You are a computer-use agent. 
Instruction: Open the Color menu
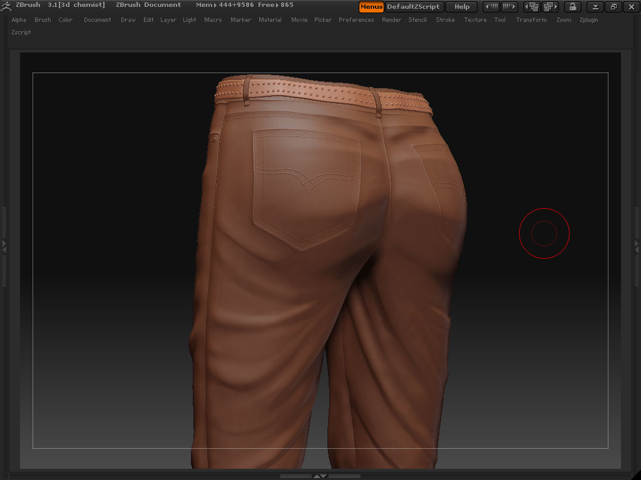pos(65,19)
